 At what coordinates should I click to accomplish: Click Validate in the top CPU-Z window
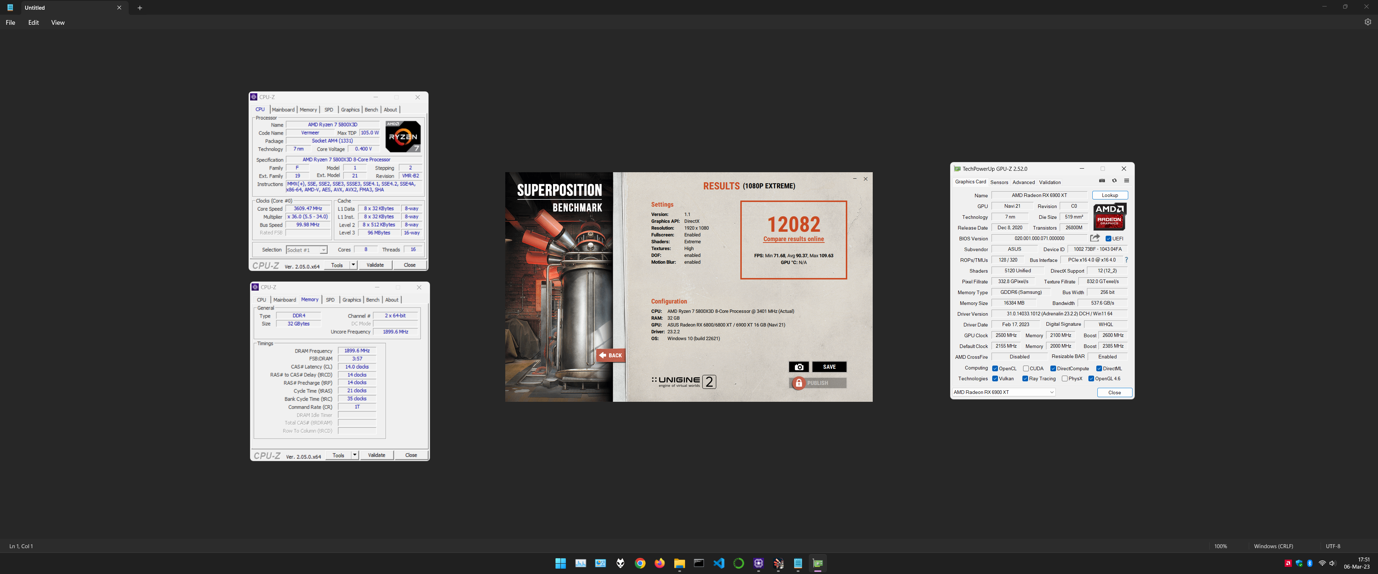tap(375, 265)
